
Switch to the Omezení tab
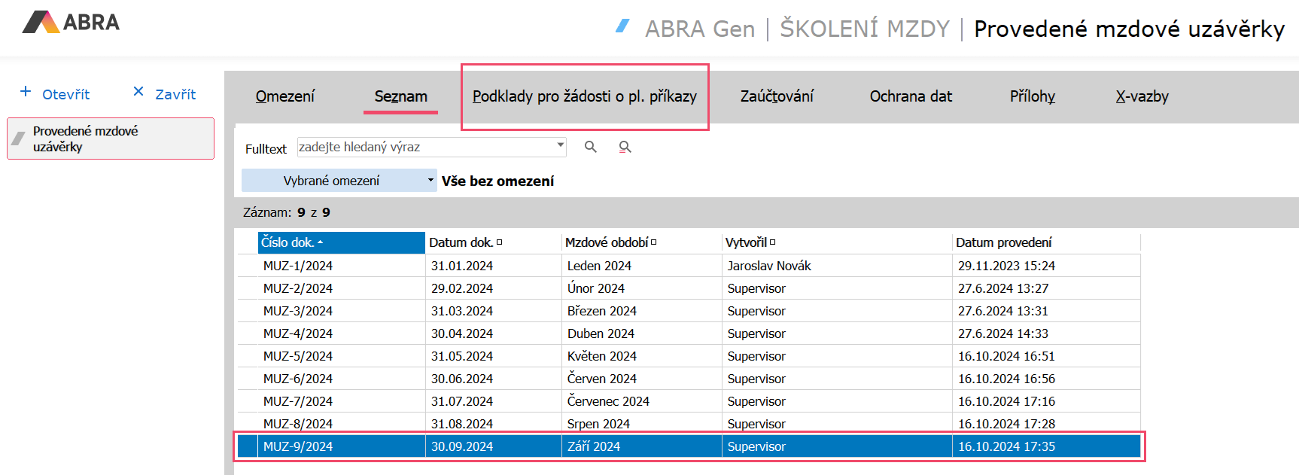point(285,96)
